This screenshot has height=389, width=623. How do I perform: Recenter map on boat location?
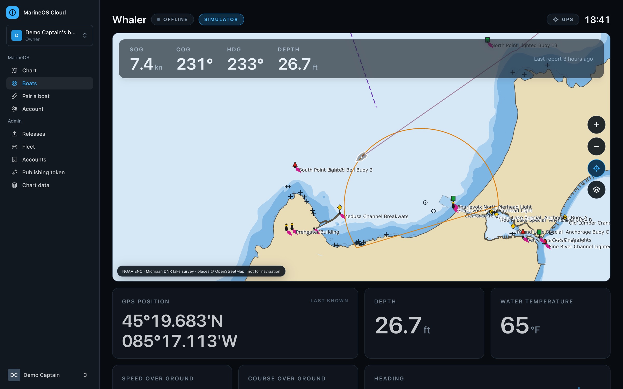596,168
